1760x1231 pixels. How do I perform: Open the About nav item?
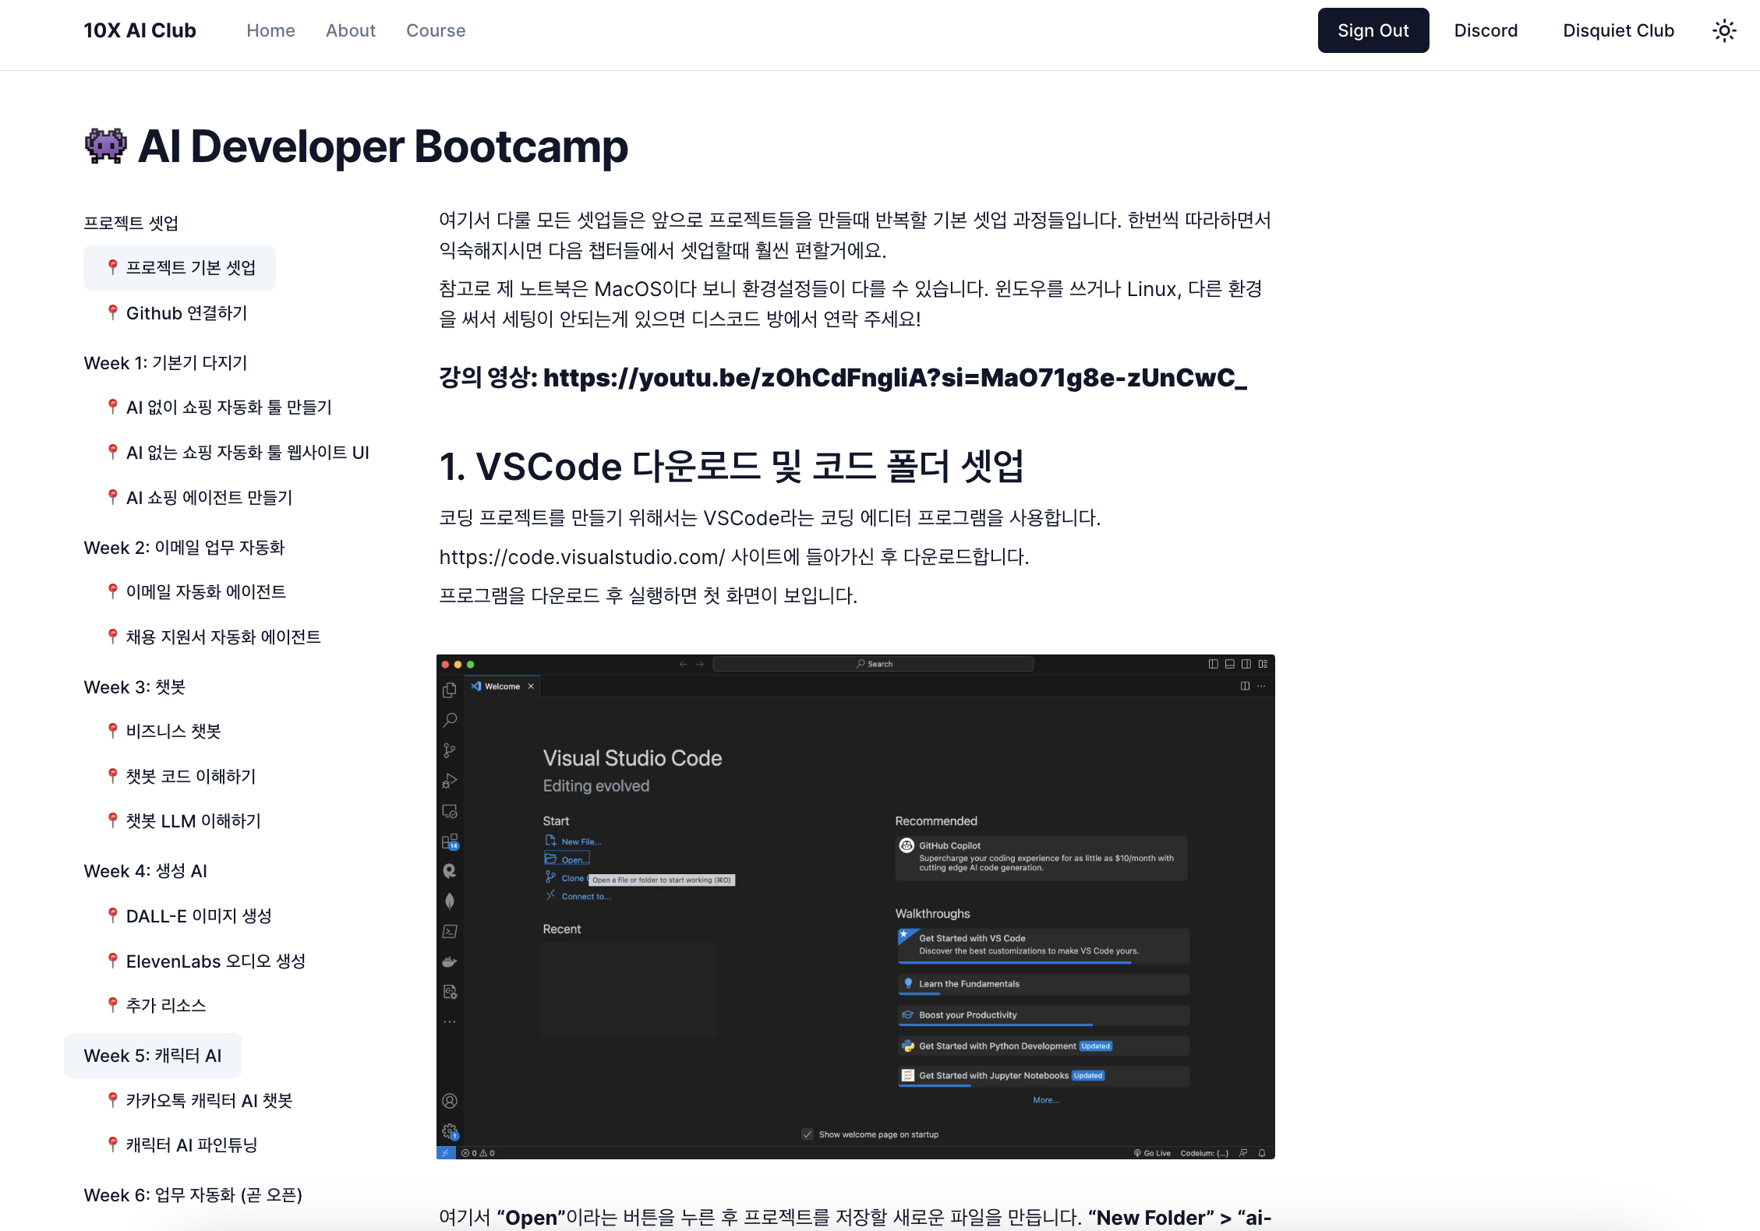(x=351, y=30)
